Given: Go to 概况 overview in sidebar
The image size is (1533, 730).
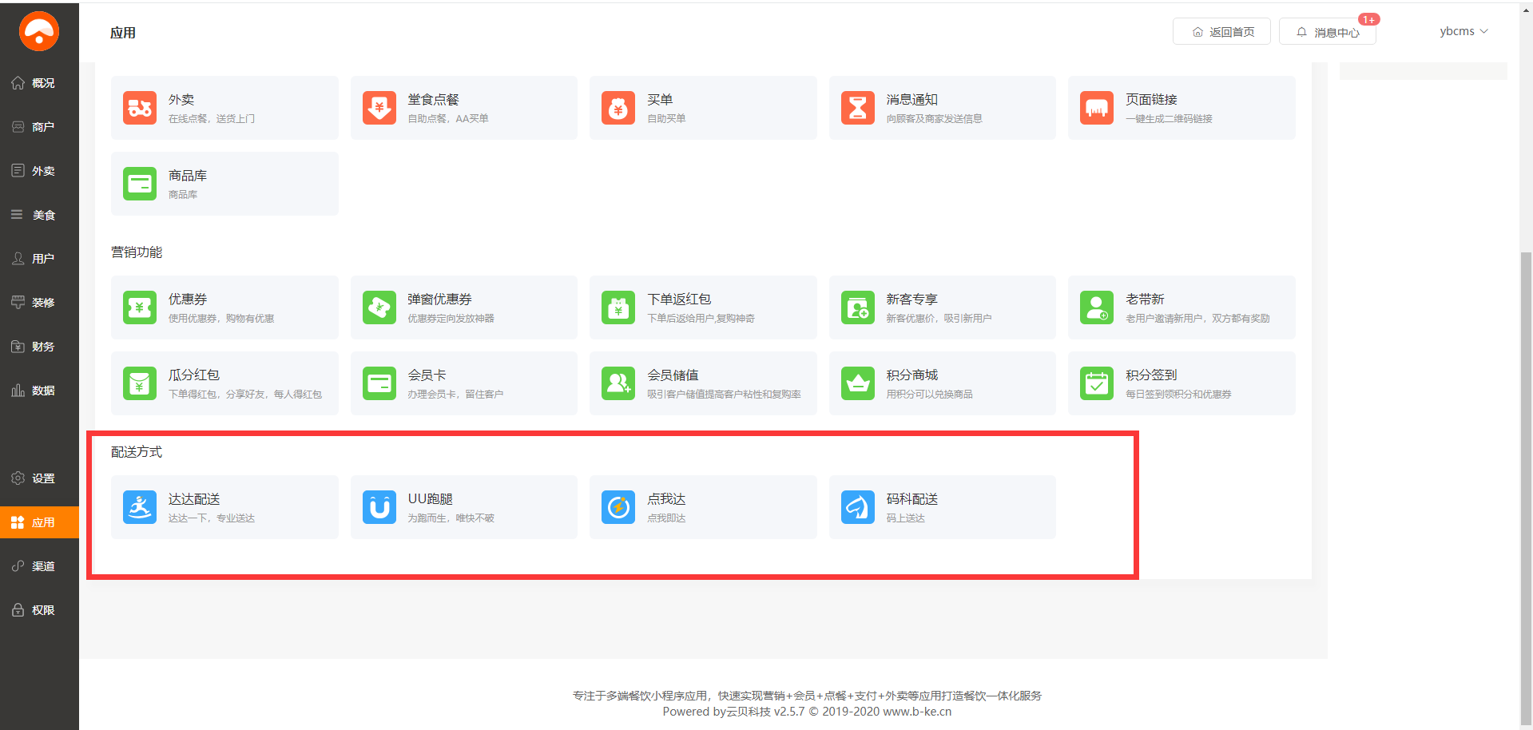Looking at the screenshot, I should click(39, 83).
